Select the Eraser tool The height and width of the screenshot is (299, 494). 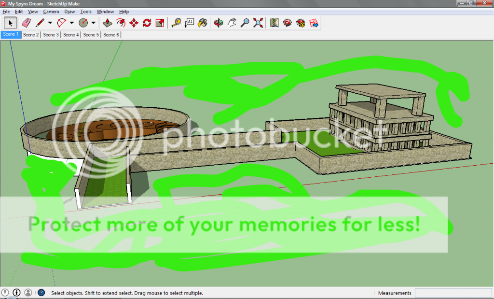click(26, 23)
